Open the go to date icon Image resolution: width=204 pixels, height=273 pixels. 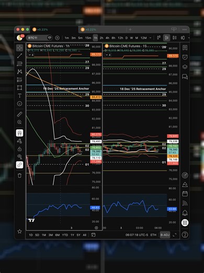click(x=93, y=235)
